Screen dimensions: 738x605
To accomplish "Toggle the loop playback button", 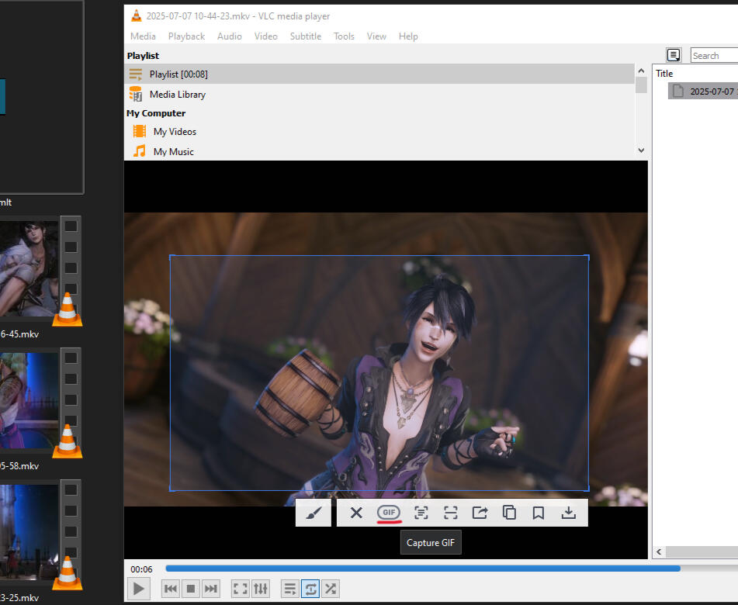I will [x=310, y=589].
